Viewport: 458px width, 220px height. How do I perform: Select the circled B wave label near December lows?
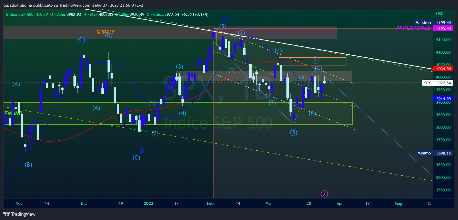[142, 151]
